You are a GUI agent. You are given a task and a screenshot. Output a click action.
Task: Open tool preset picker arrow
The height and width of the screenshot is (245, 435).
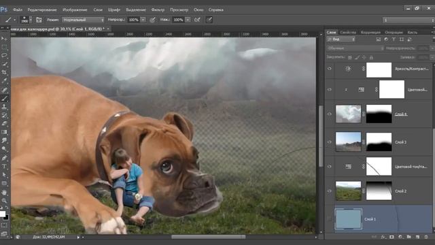tap(15, 20)
